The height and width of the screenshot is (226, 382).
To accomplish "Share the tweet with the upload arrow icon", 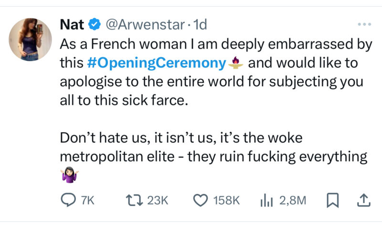I will coord(361,201).
